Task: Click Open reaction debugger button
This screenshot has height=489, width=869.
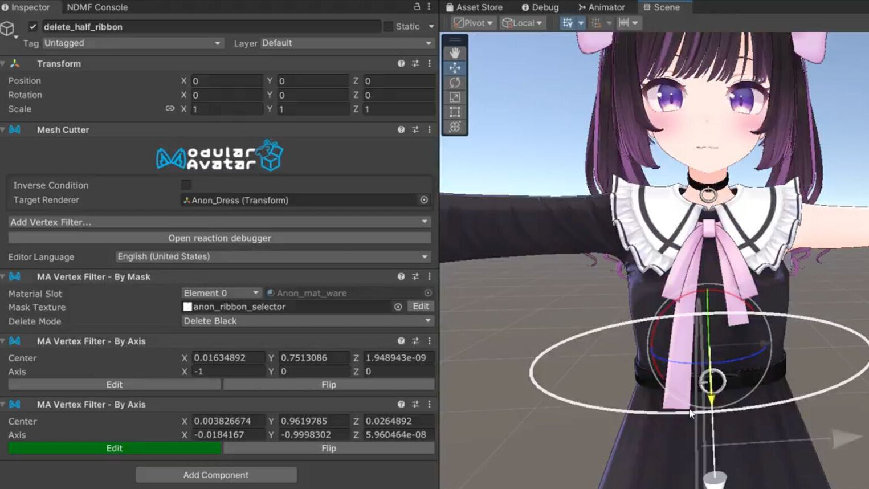Action: pyautogui.click(x=219, y=238)
